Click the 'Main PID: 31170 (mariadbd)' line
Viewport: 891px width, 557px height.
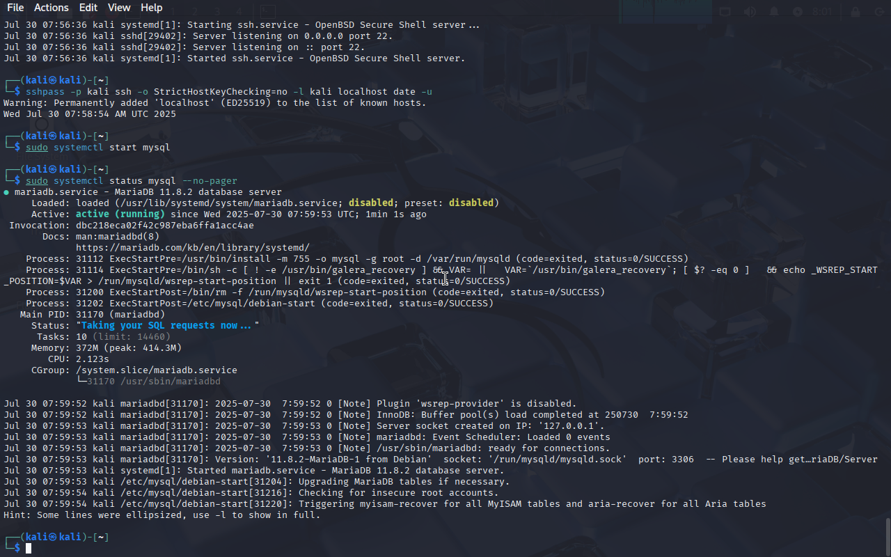click(93, 315)
